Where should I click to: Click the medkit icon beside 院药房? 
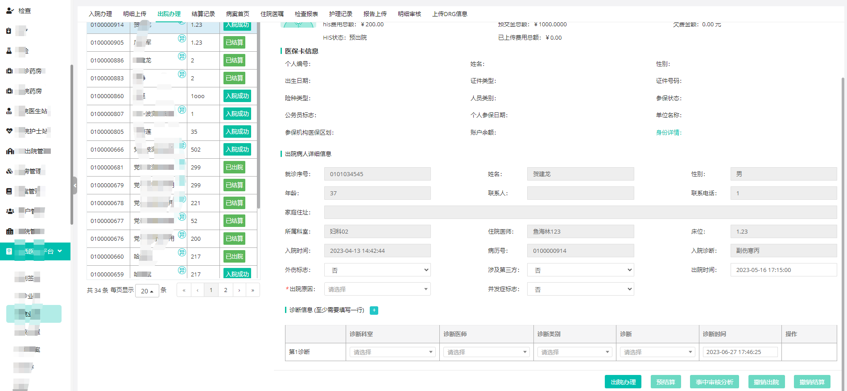tap(9, 91)
